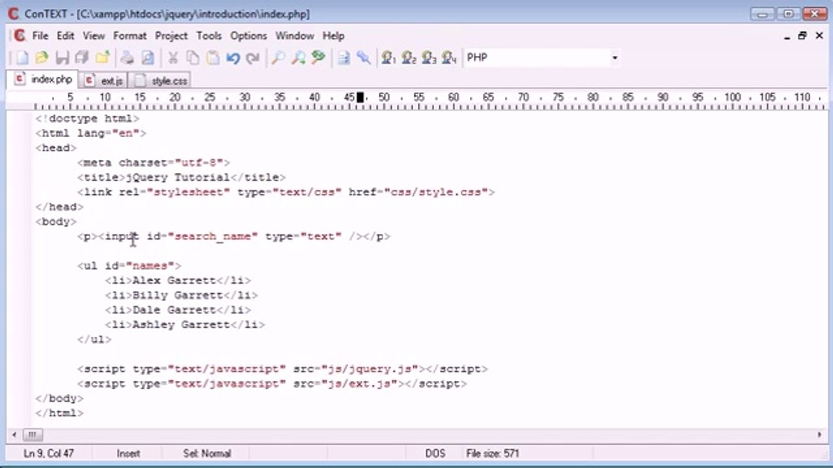The height and width of the screenshot is (468, 833).
Task: Open the Project menu
Action: click(171, 36)
